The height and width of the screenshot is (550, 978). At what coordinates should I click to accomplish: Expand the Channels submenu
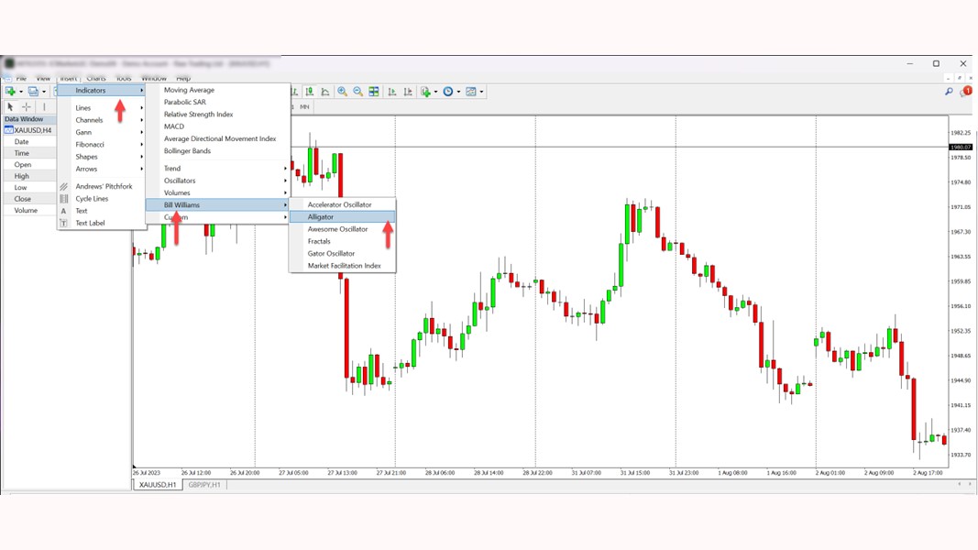click(102, 120)
